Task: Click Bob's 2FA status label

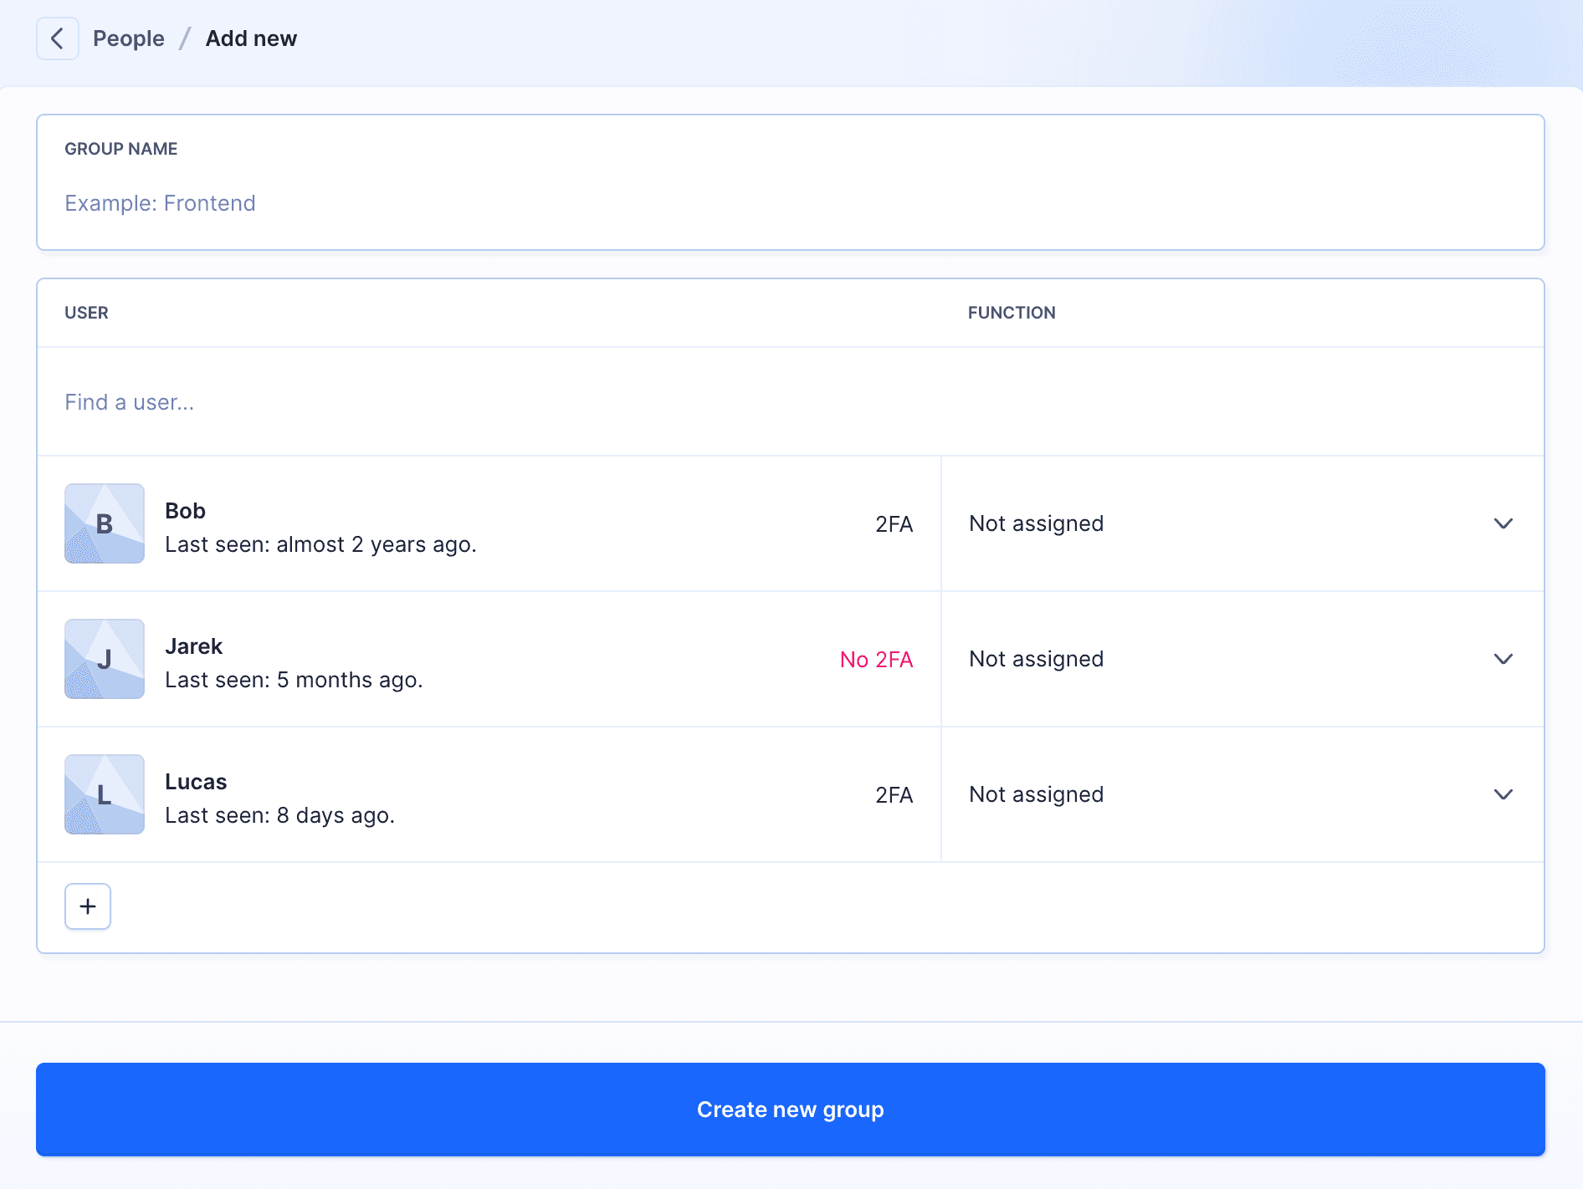Action: point(894,524)
